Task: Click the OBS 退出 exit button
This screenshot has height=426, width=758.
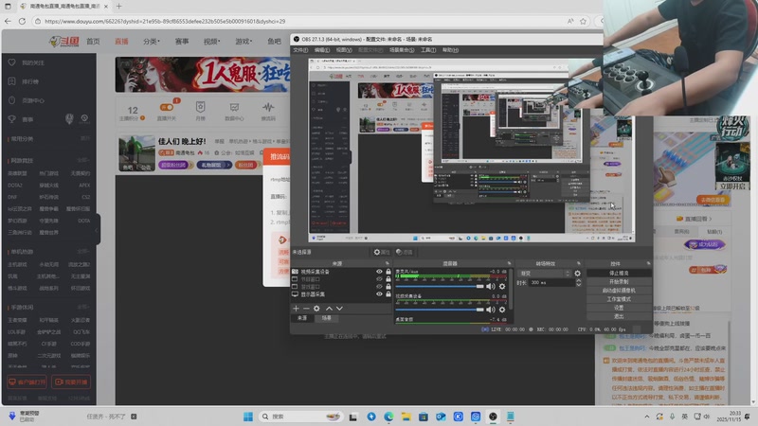Action: (x=619, y=316)
